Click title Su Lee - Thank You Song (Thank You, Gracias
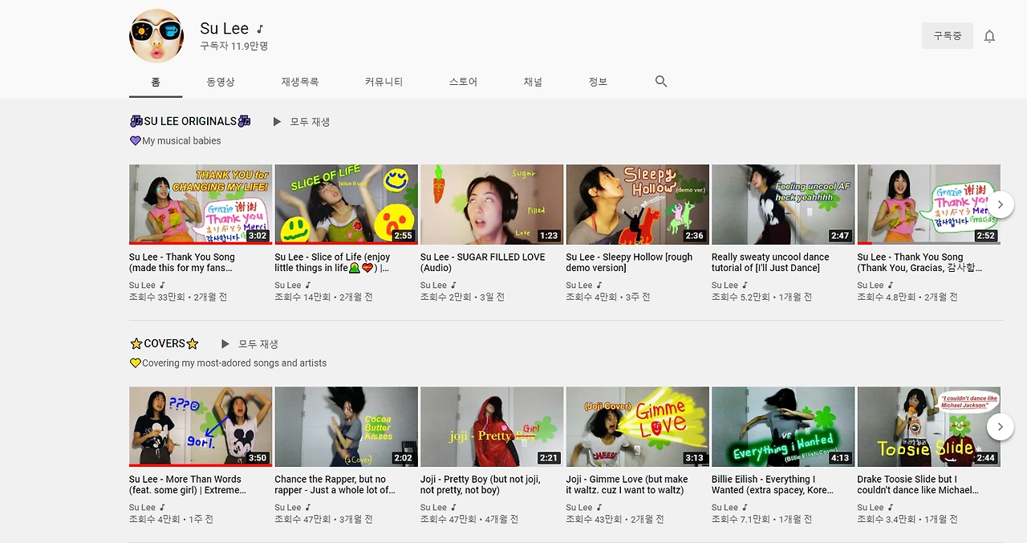The width and height of the screenshot is (1027, 543). (919, 262)
